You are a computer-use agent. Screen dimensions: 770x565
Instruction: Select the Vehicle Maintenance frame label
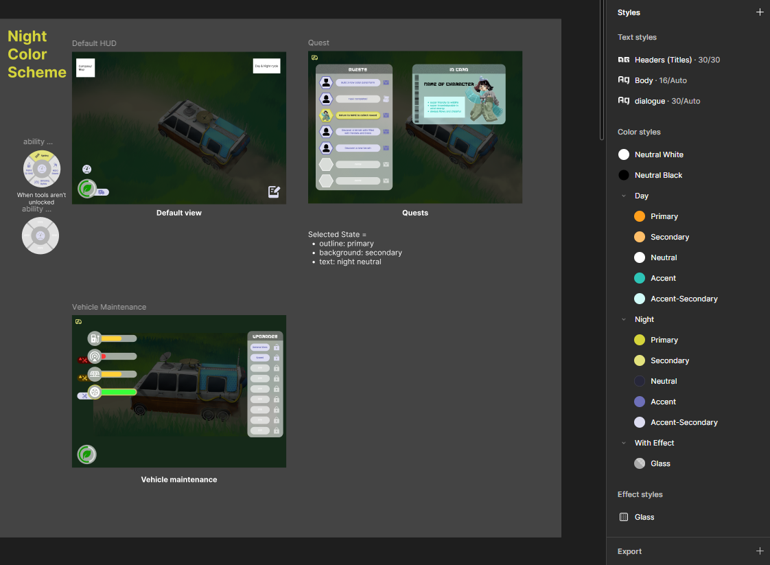pyautogui.click(x=109, y=307)
